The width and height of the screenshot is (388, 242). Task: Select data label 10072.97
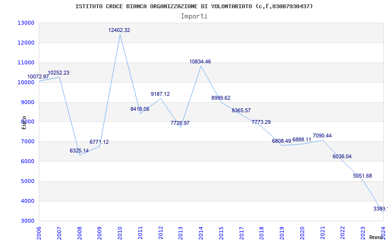pos(38,76)
